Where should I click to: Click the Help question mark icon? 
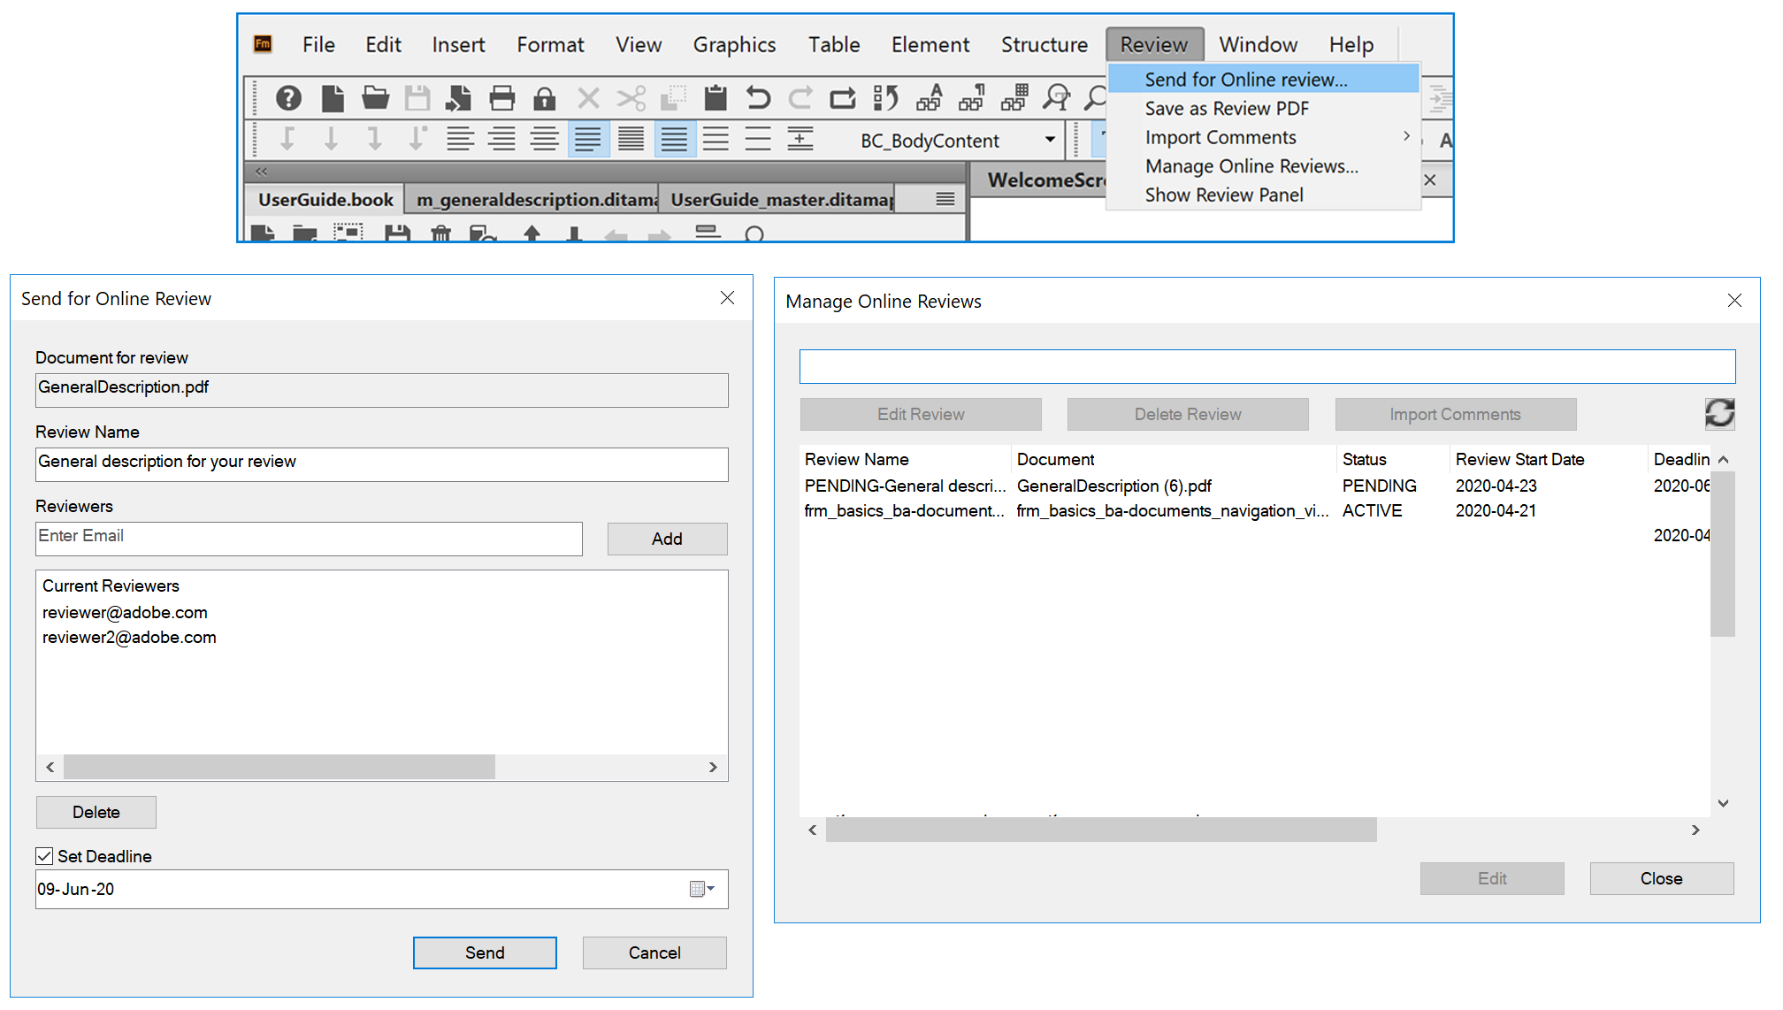pos(288,97)
